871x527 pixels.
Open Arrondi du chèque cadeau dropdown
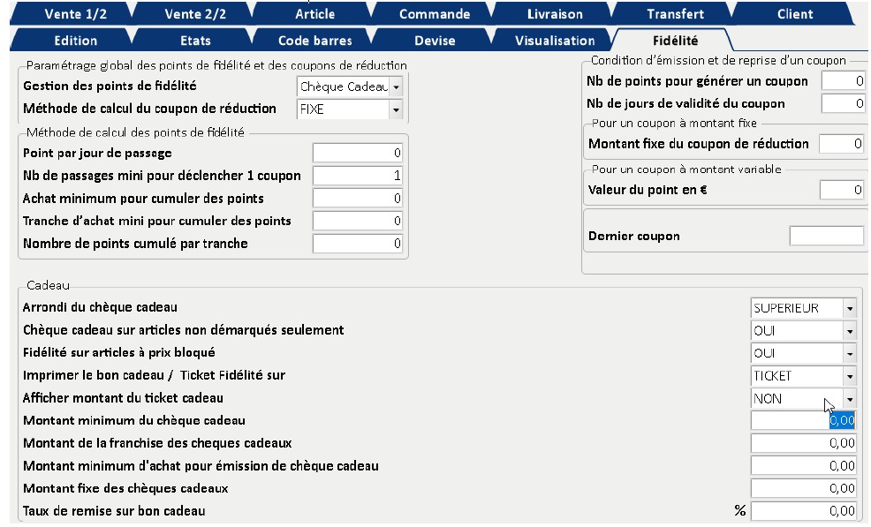[849, 308]
